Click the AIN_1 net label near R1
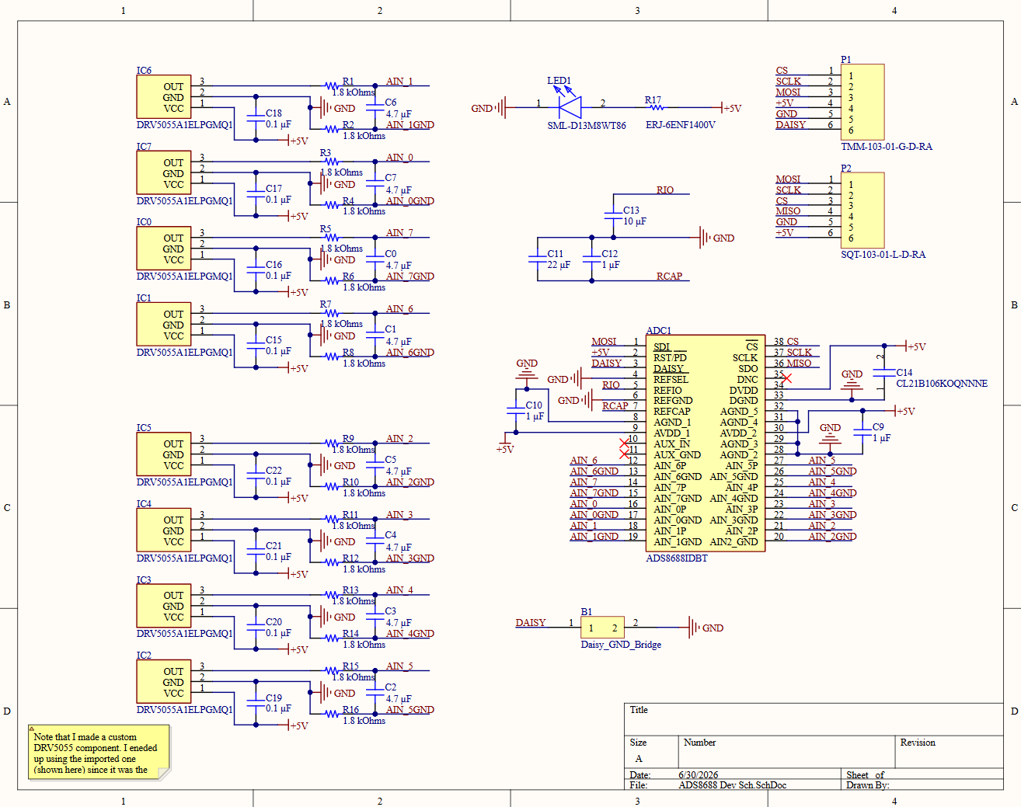The height and width of the screenshot is (807, 1021). click(399, 81)
